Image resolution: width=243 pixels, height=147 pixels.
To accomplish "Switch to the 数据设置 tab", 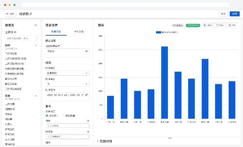I will click(x=56, y=32).
